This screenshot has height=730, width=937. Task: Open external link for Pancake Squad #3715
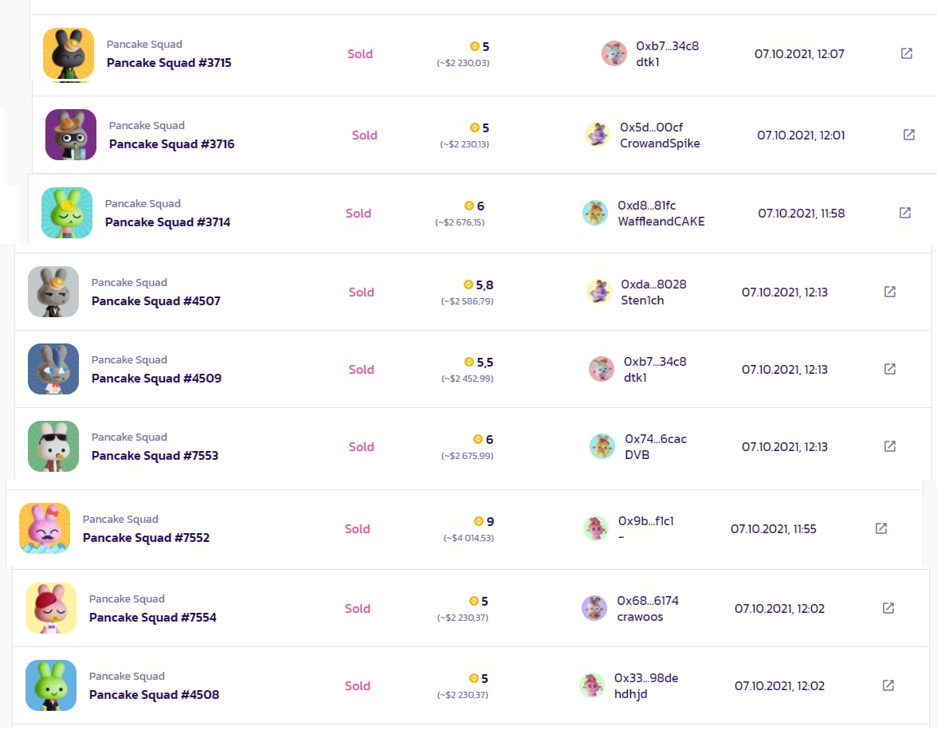pos(907,54)
